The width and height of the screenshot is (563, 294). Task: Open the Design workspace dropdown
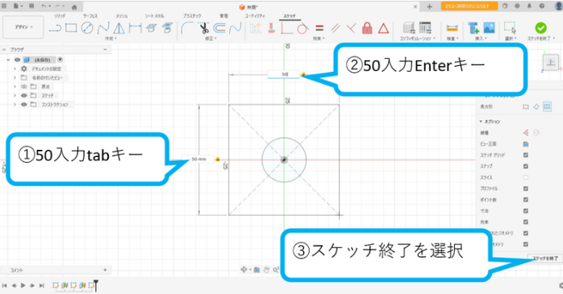pos(23,27)
